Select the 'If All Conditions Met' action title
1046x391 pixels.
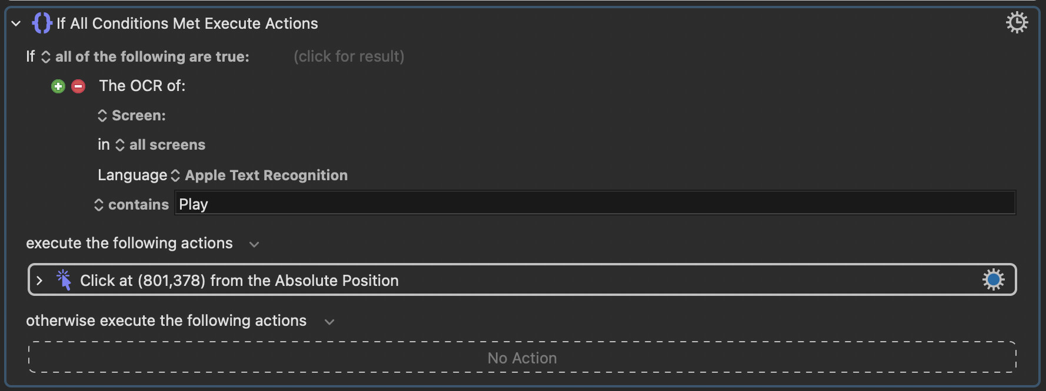pyautogui.click(x=187, y=23)
